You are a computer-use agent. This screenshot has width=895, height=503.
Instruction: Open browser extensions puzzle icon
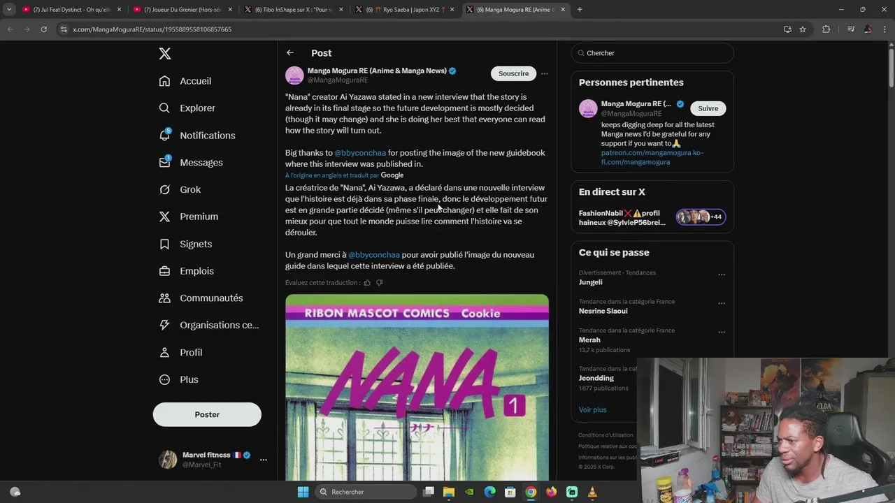pyautogui.click(x=826, y=29)
